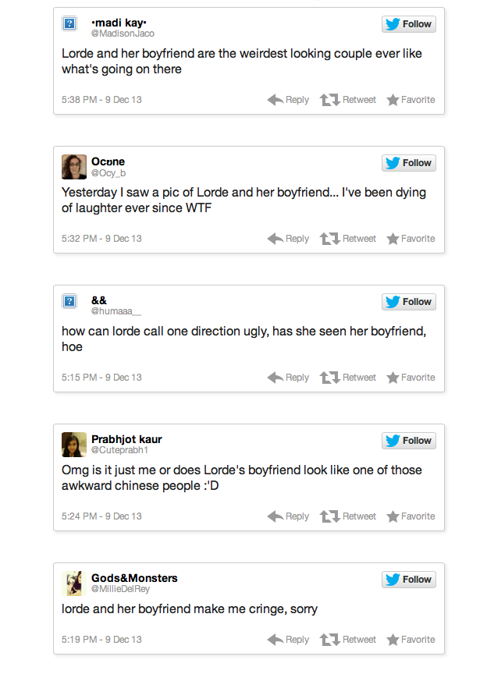Screen dimensions: 487x674
Task: Click Prabhjot kaur's profile picture
Action: (x=74, y=445)
